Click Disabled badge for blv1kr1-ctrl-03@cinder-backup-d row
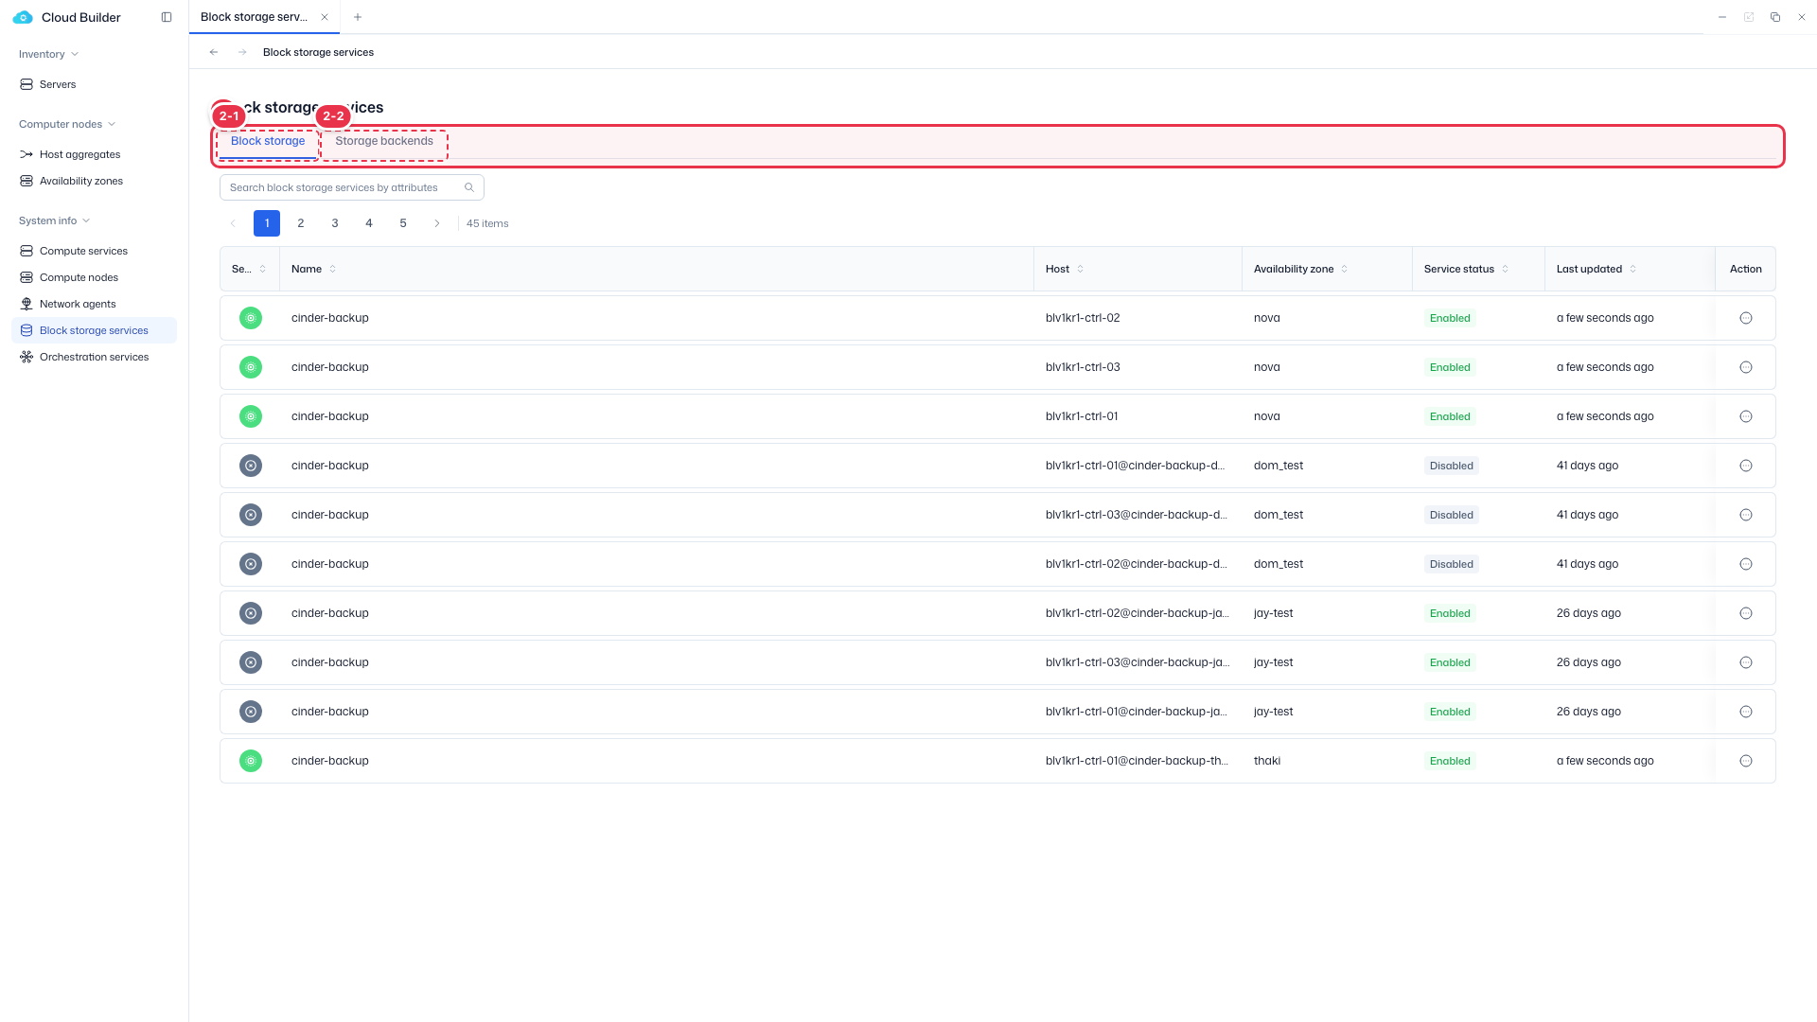Image resolution: width=1817 pixels, height=1022 pixels. (x=1452, y=515)
